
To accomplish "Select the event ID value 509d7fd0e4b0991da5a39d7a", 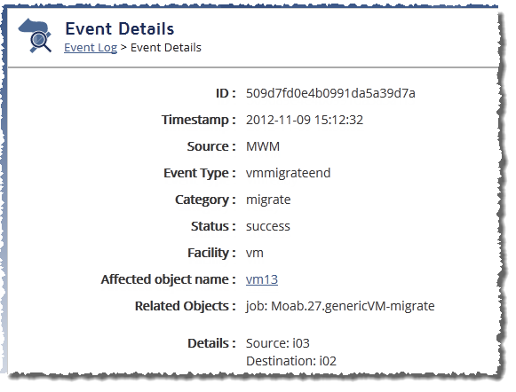I will pos(330,93).
